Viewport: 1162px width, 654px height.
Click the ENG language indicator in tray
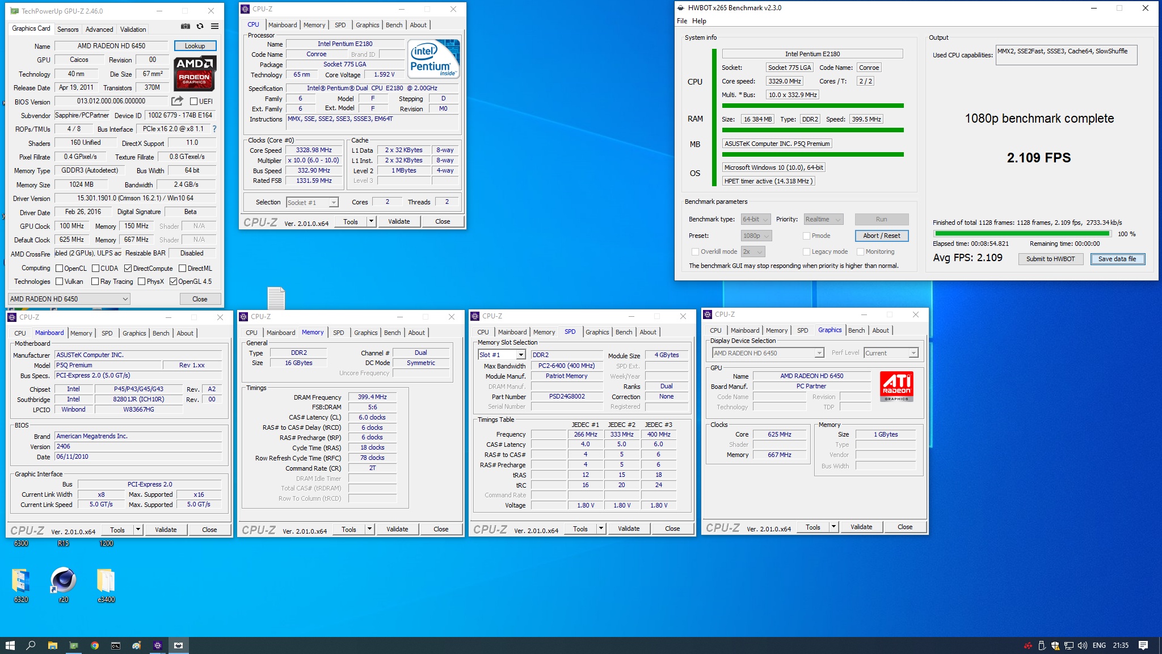tap(1099, 645)
